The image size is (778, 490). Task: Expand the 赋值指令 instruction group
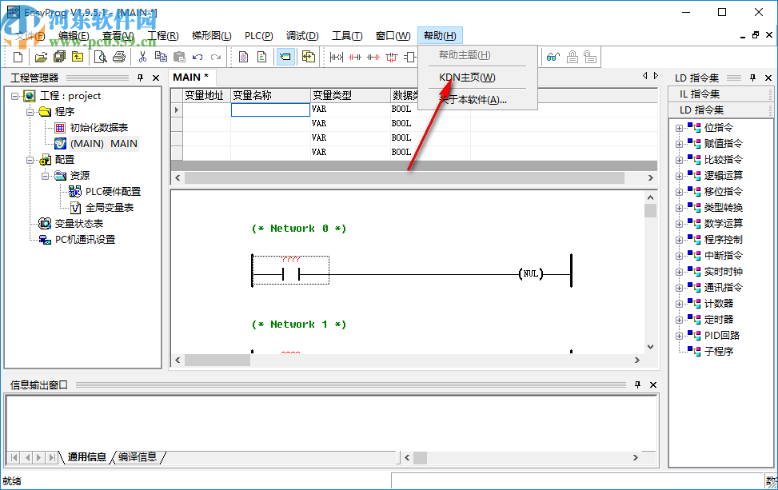(x=680, y=144)
